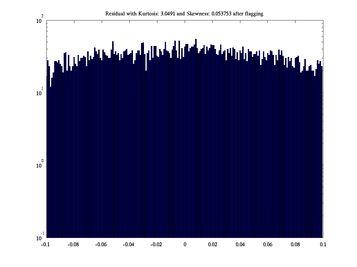Image resolution: width=357 pixels, height=267 pixels.
Task: Click the x-axis tick label 0.06
Action: pos(268,244)
